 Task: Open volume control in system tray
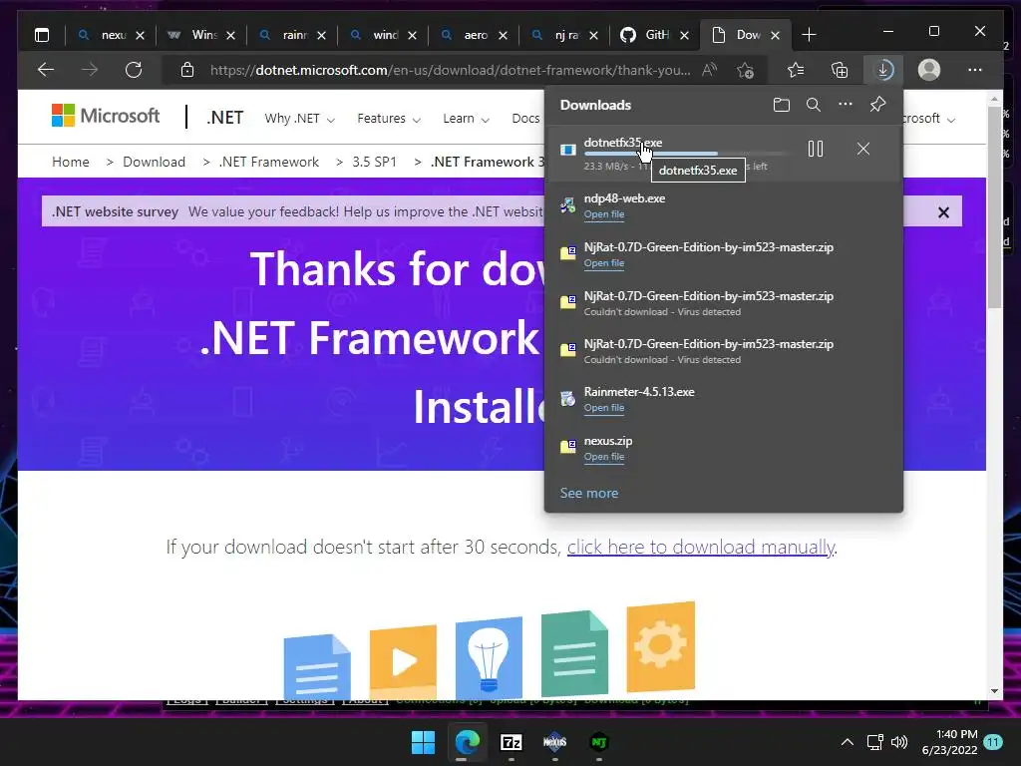[899, 742]
